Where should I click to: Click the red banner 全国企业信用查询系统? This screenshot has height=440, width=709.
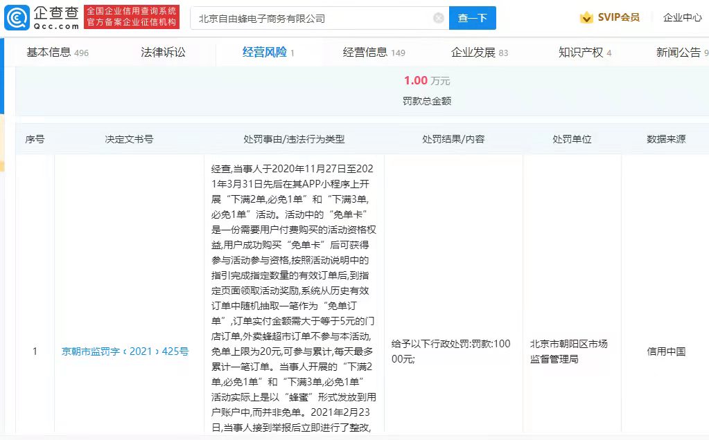tap(132, 17)
